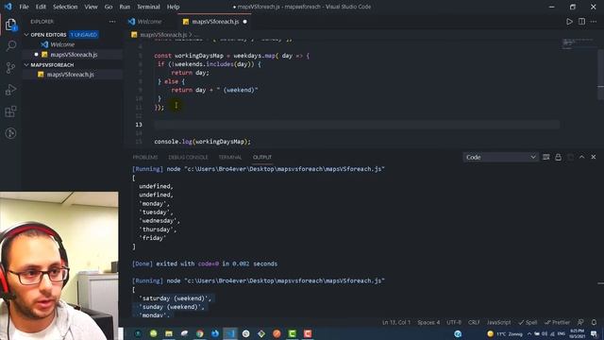
Task: Toggle output scroll lock icon
Action: point(558,157)
